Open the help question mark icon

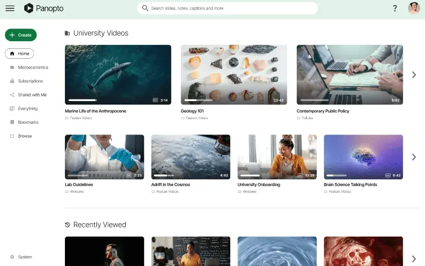[x=395, y=8]
